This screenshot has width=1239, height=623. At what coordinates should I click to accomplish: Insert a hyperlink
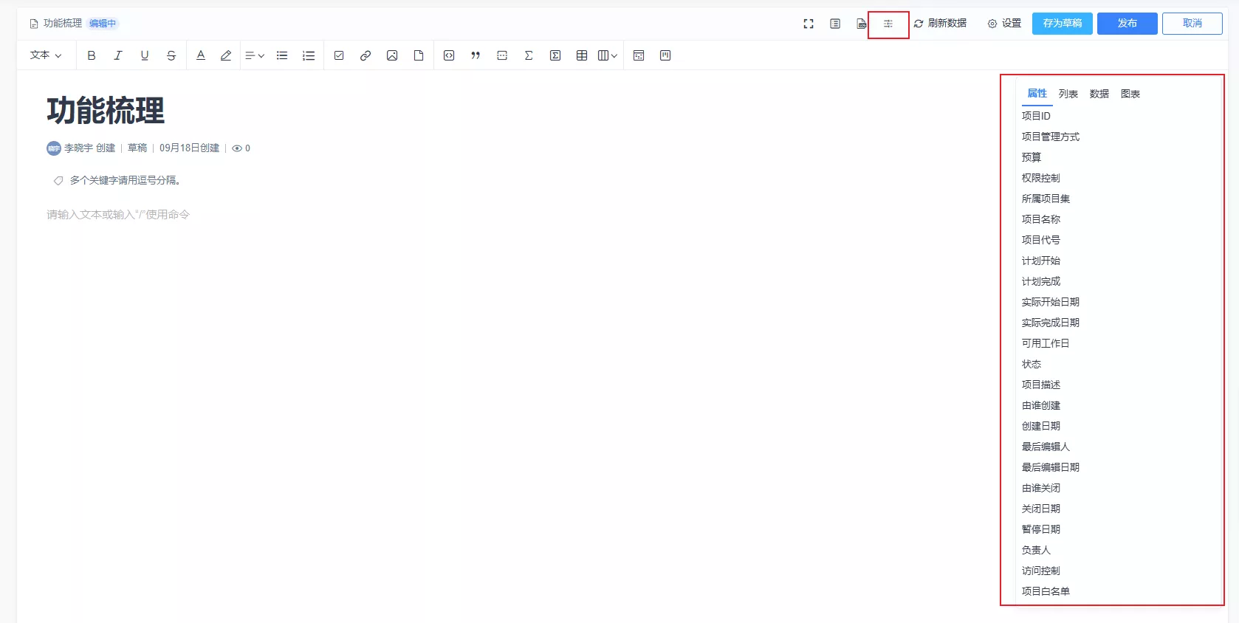pyautogui.click(x=365, y=55)
